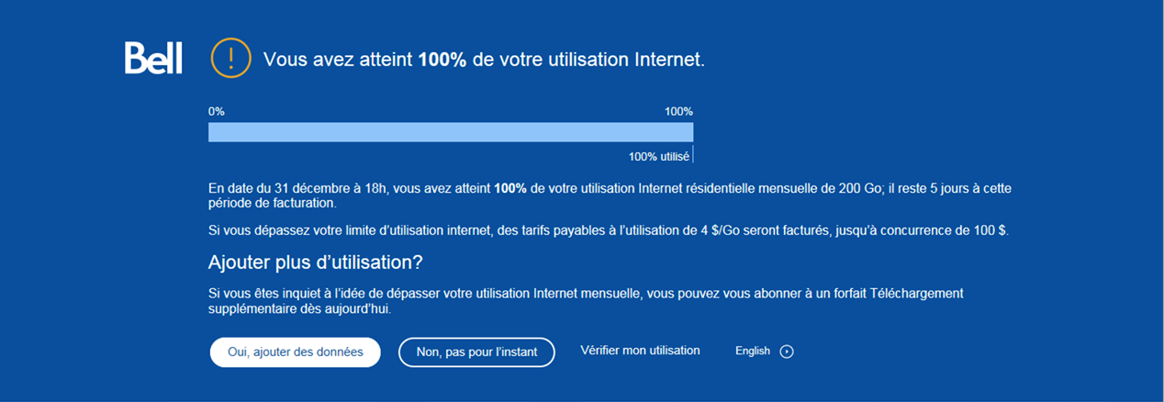
Task: Click the light blue usage progress bar
Action: point(451,132)
